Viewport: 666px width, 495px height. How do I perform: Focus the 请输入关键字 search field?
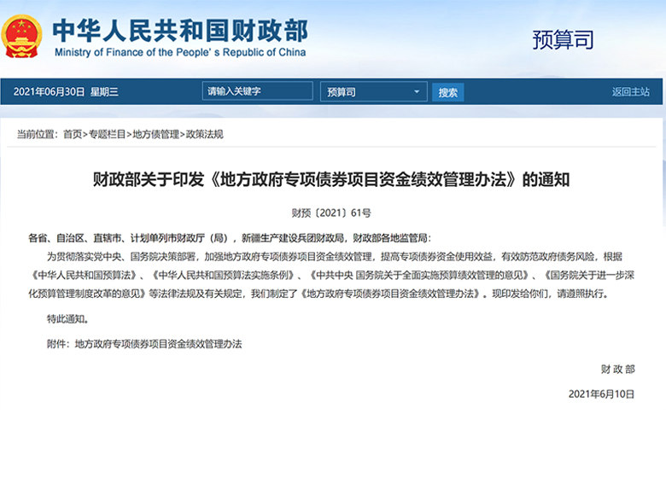257,91
